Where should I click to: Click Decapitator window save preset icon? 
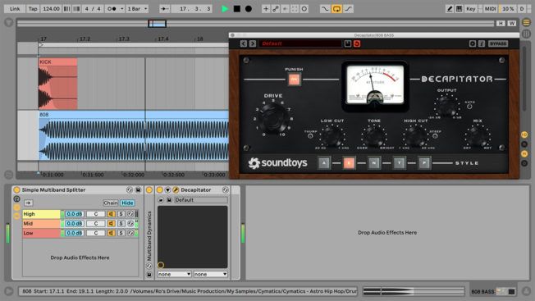point(347,43)
